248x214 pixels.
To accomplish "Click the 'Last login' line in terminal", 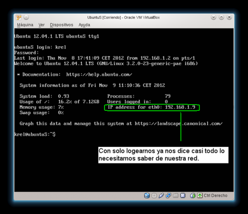I will pos(105,58).
